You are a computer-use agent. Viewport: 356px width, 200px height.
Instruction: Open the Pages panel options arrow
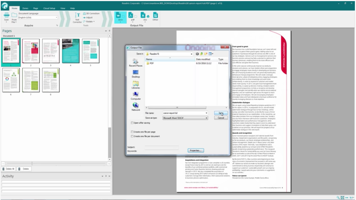(106, 31)
